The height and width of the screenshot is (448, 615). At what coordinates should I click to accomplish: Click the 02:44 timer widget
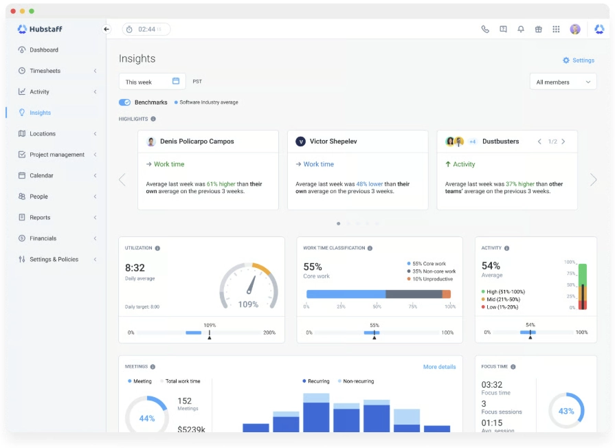coord(146,30)
